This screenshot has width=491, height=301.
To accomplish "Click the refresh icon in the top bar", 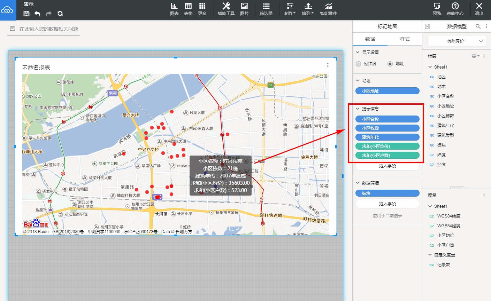I will pos(60,14).
